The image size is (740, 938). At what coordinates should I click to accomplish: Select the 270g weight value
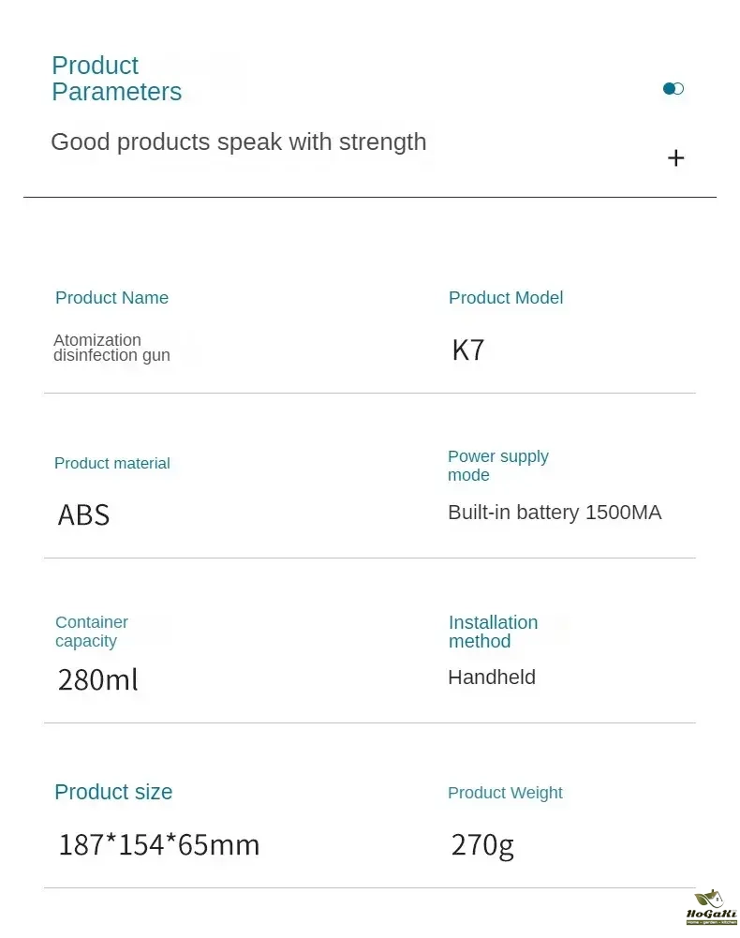tap(482, 845)
